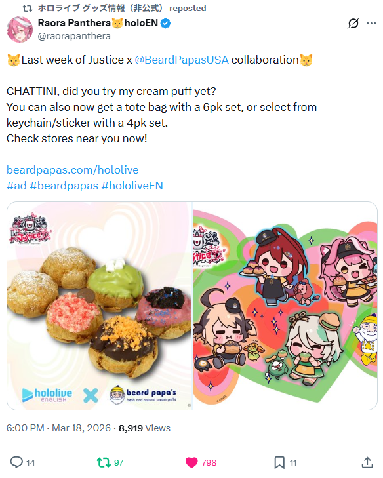Open the @BeardPapasUSA mention link
This screenshot has height=478, width=383.
[x=182, y=60]
